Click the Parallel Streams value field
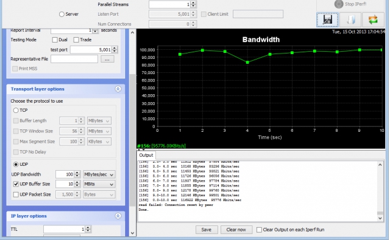Screen dimensions: 390x240 click(170, 4)
